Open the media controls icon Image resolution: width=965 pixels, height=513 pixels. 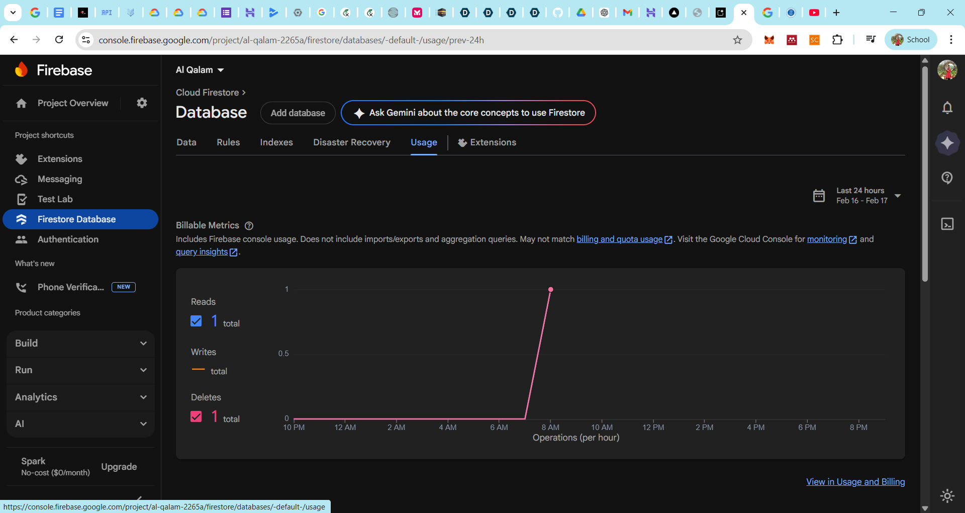(871, 40)
